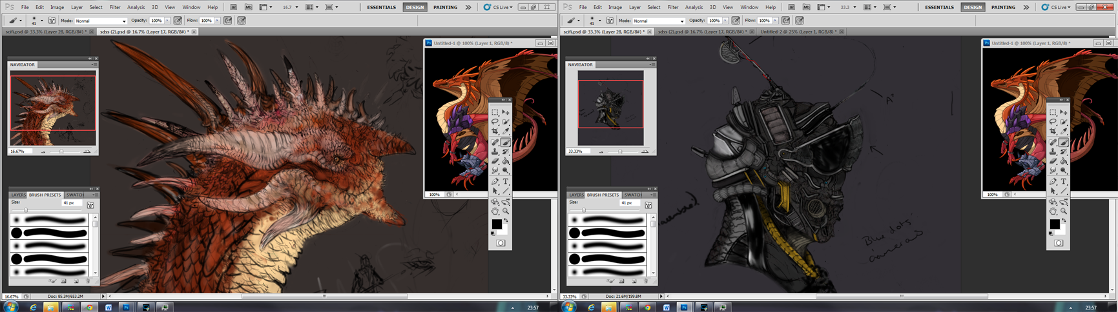Open the Filter menu in left window
1118x312 pixels.
114,7
